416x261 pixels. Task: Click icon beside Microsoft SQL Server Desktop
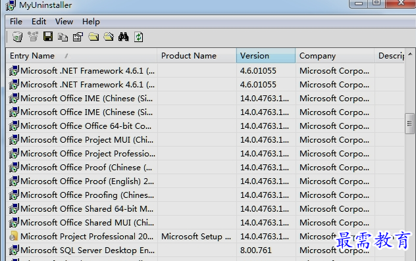click(14, 250)
